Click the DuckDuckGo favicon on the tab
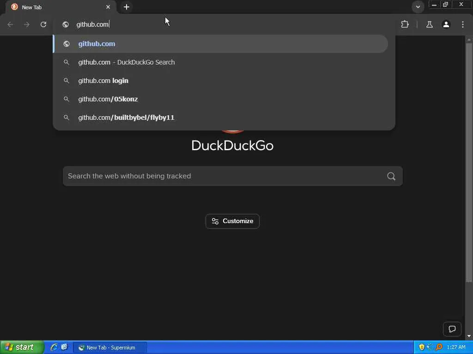 click(x=14, y=7)
